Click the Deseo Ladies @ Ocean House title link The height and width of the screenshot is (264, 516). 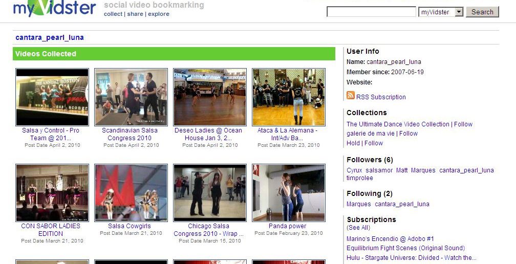[x=208, y=134]
